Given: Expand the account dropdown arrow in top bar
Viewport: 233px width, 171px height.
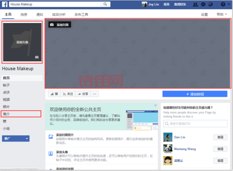Looking at the screenshot, I should (229, 4).
